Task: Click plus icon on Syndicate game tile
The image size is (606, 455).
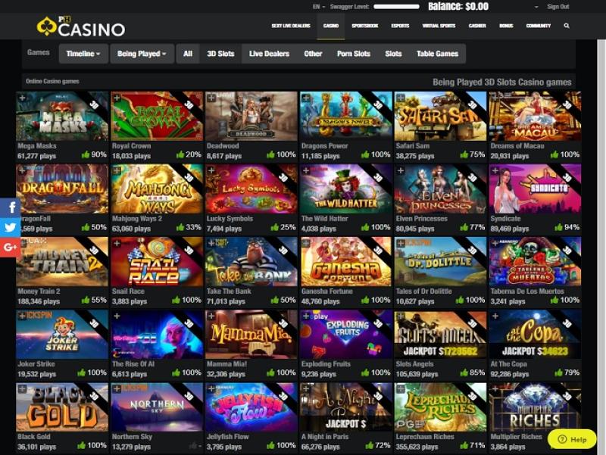Action: point(495,170)
